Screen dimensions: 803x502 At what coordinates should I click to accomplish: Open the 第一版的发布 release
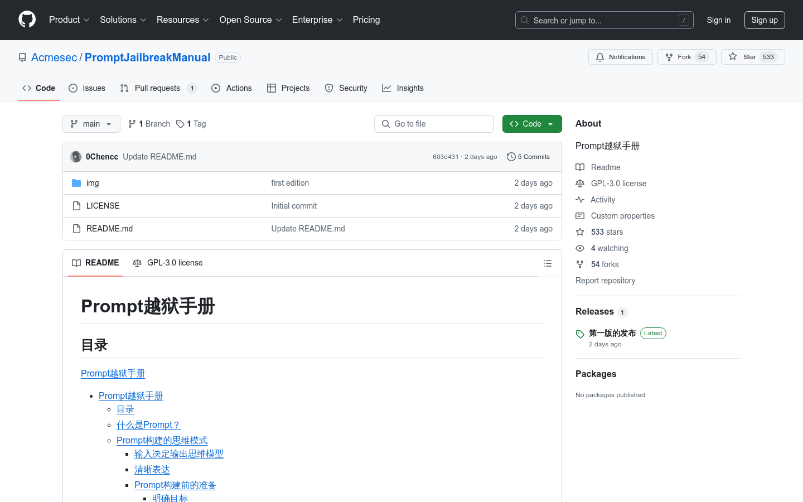(612, 333)
